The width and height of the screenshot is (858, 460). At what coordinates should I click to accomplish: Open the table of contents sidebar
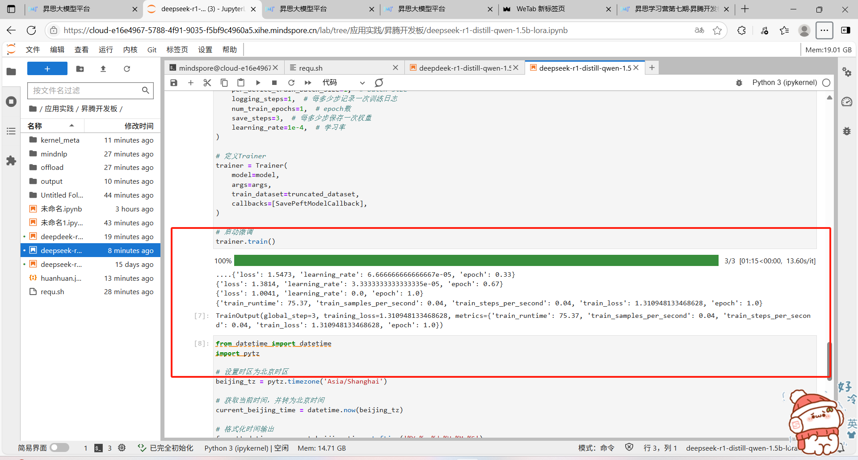(x=11, y=131)
